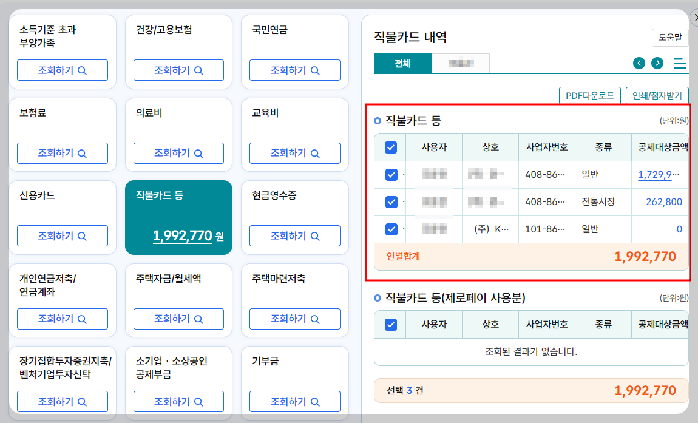Click the magnifier icon on 기부금 조회하기
Screen dimensions: 698x423
(315, 401)
